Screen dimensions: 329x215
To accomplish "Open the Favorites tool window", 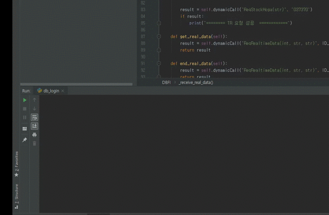I will pos(16,164).
